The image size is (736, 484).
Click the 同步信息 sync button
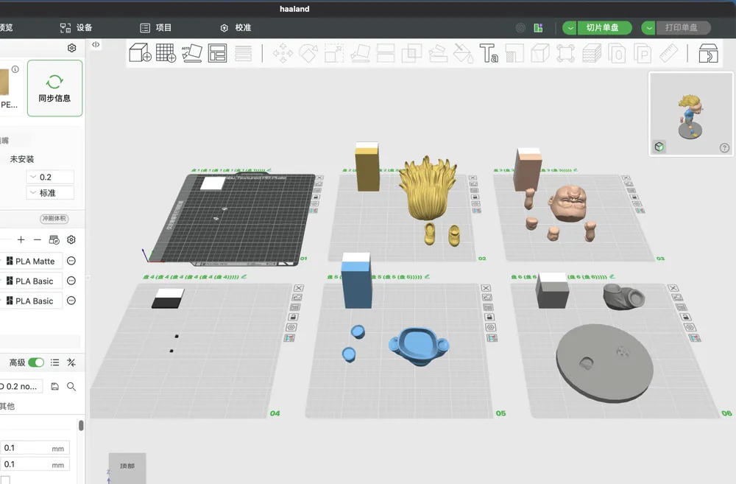click(55, 88)
